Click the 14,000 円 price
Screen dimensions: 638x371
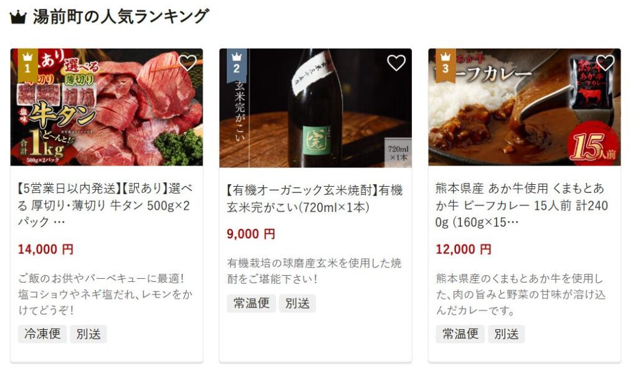45,249
